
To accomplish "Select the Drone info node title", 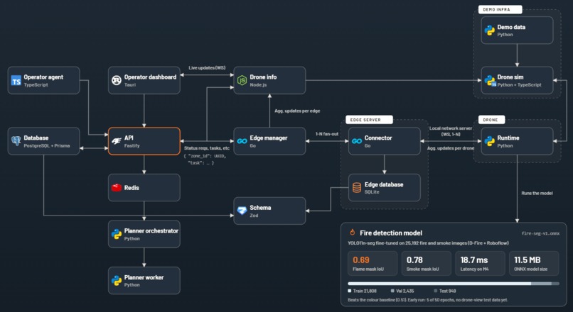I will coord(263,77).
